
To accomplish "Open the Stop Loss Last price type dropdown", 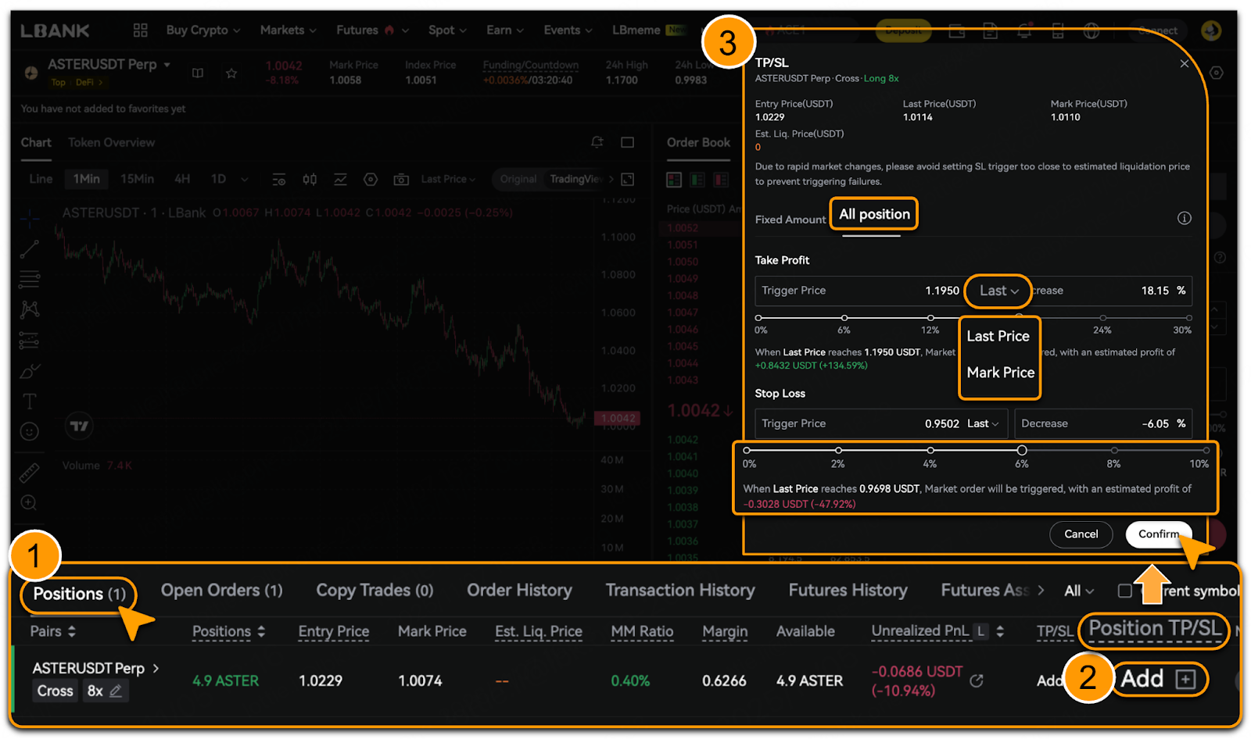I will [x=983, y=423].
